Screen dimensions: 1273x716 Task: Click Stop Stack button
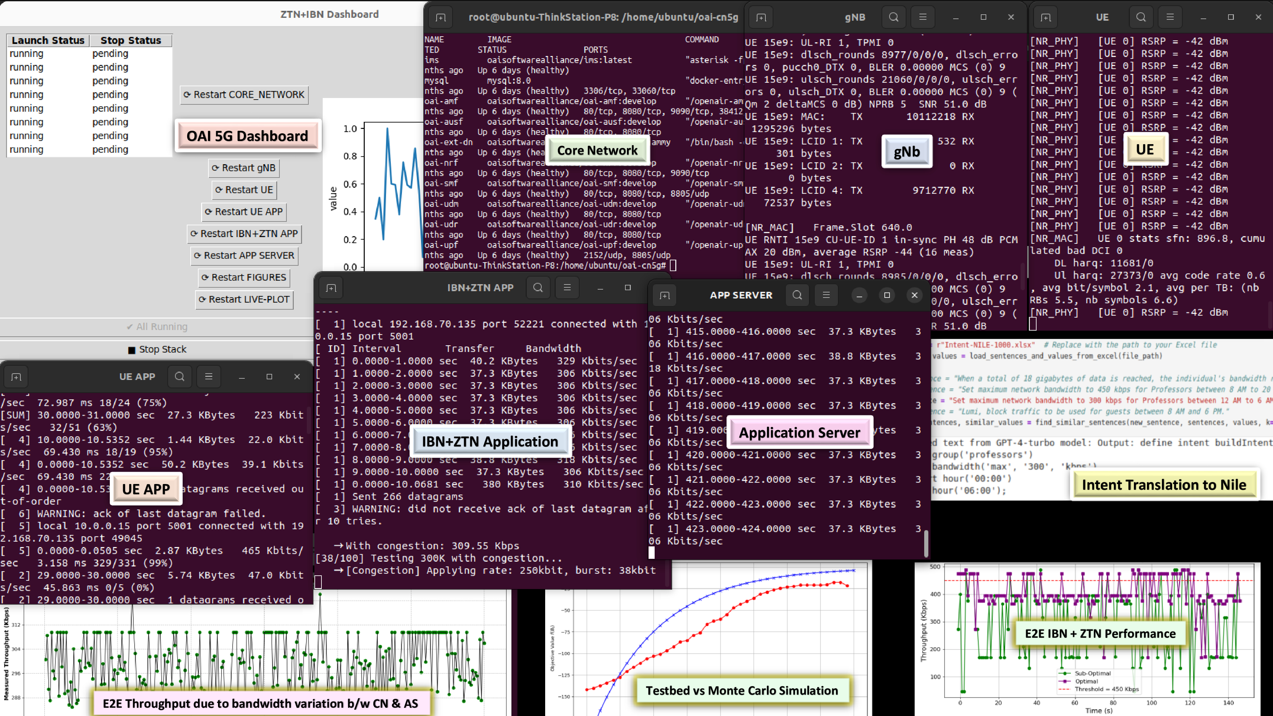coord(157,349)
